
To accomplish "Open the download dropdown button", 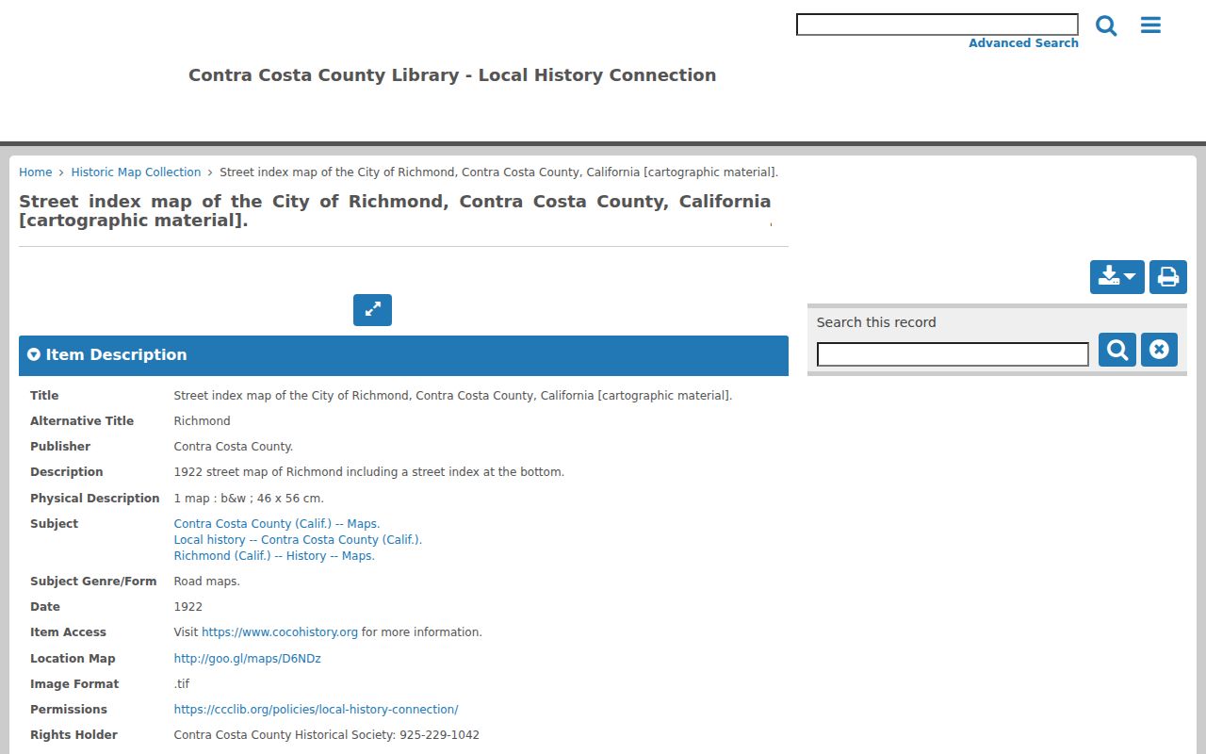I will [x=1117, y=277].
